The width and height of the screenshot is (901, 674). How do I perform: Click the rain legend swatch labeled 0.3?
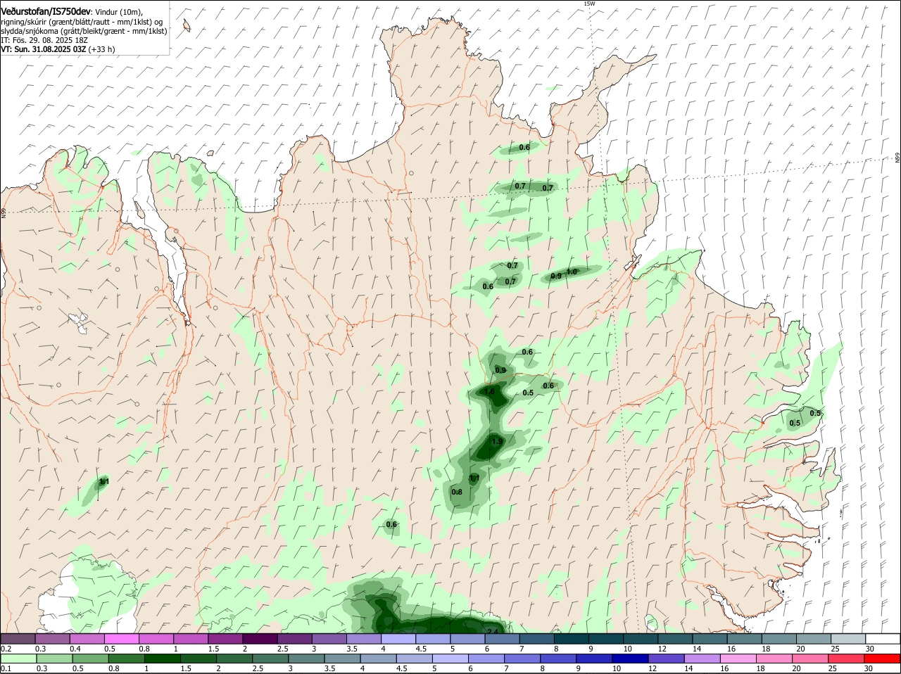click(53, 659)
